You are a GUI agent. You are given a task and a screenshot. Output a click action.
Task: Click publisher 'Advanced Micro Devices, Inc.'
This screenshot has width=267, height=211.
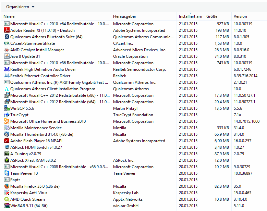tap(139, 50)
